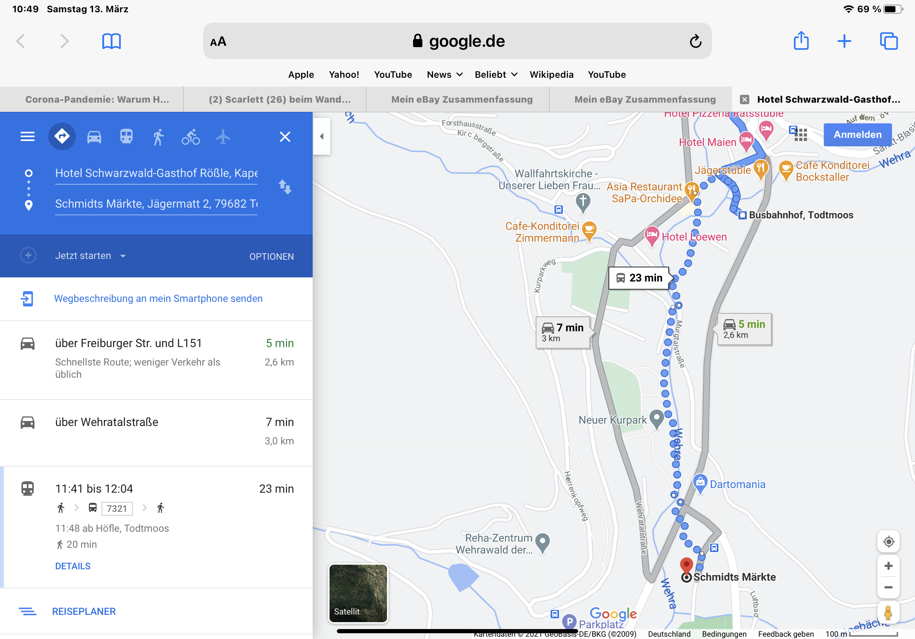This screenshot has height=639, width=915.
Task: Click the Reha-Zentrum Wehrawald pin
Action: pyautogui.click(x=543, y=542)
